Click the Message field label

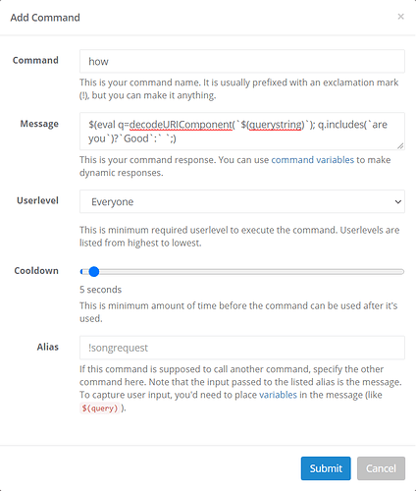39,124
